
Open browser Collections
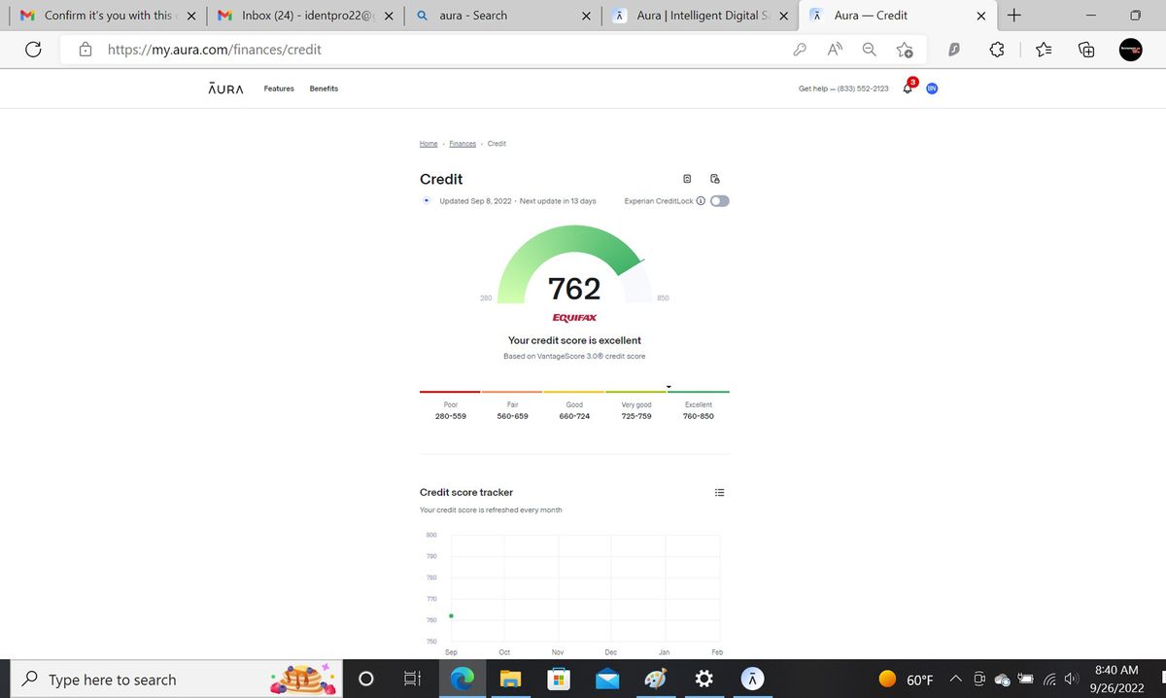tap(1087, 50)
